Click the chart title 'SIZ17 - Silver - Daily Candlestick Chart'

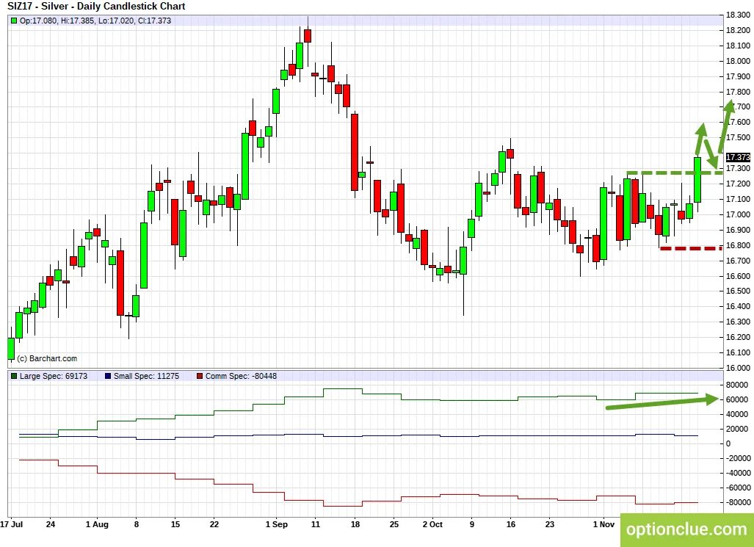[x=96, y=7]
